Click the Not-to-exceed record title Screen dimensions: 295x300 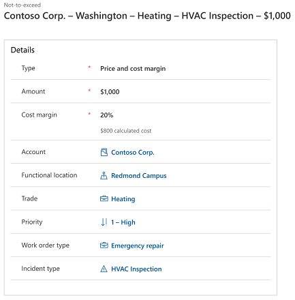[147, 16]
